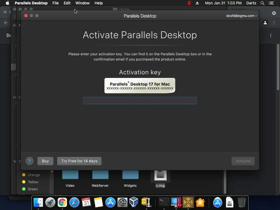
Task: Click the Activate button
Action: (x=243, y=161)
